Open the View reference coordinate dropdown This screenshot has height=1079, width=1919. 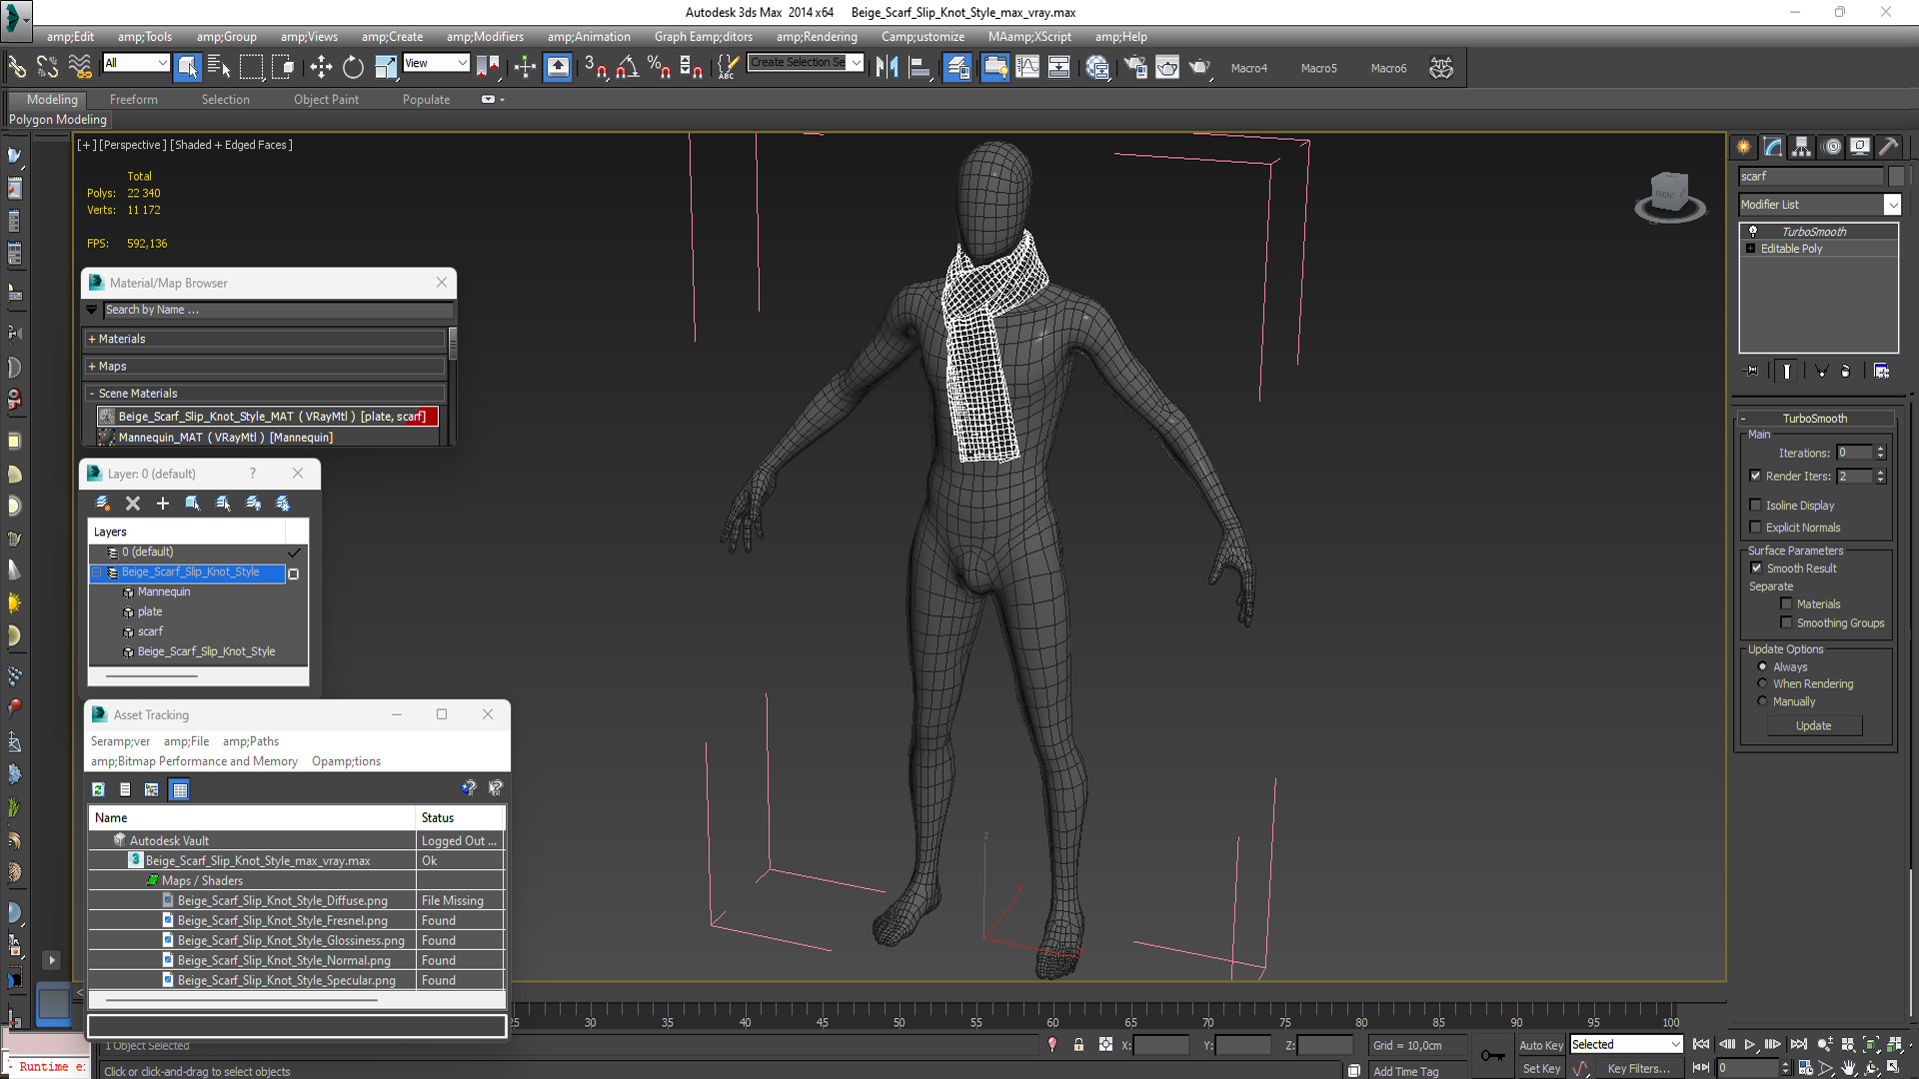[x=436, y=63]
